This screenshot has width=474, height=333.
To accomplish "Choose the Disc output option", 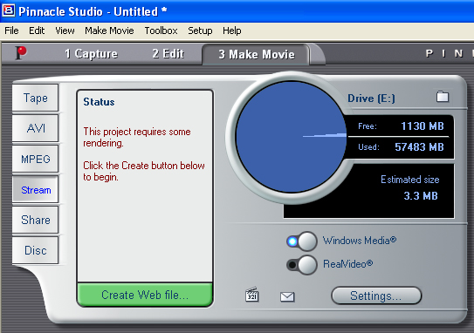I will 36,250.
